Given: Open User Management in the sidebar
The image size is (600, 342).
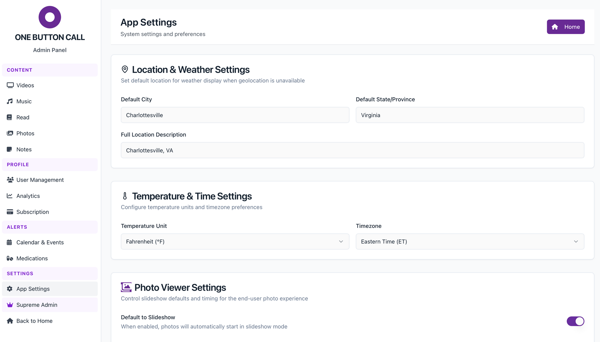Looking at the screenshot, I should [x=40, y=180].
